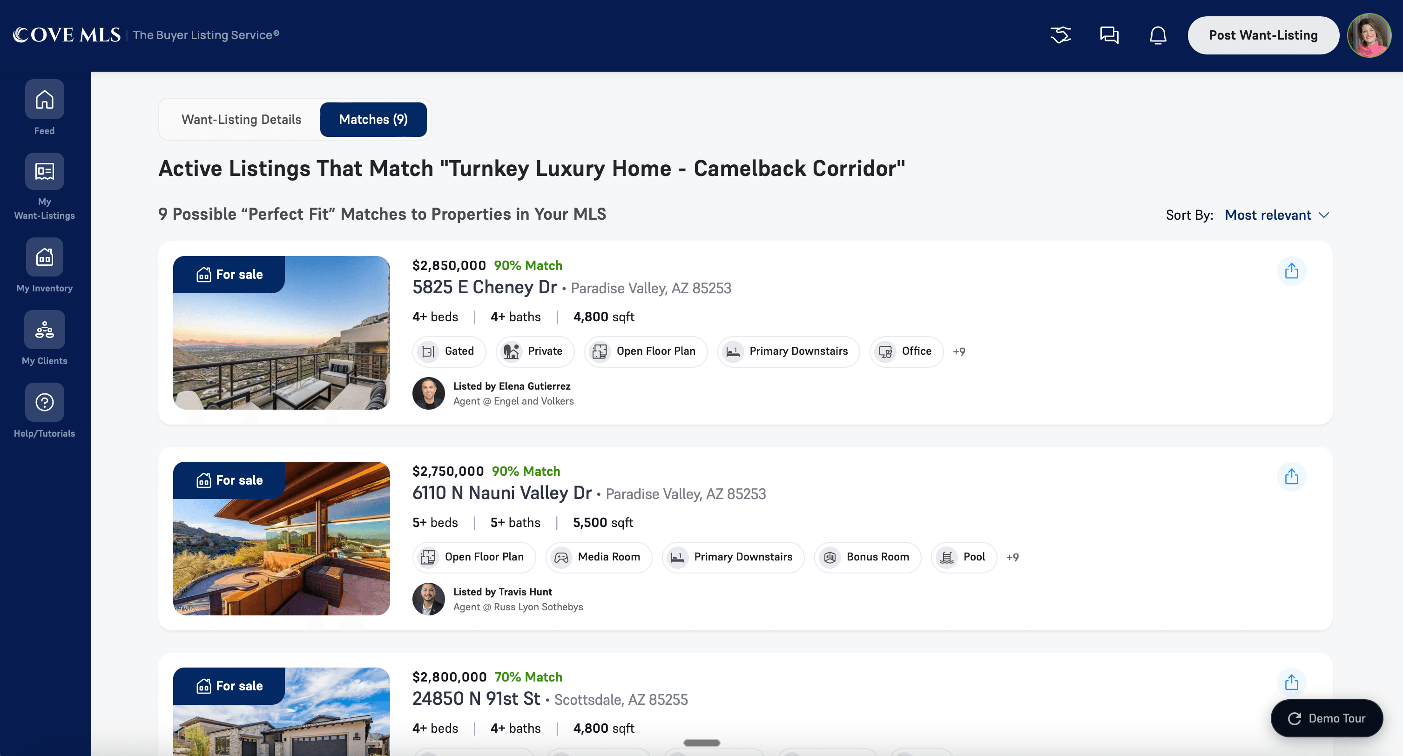Screen dimensions: 1403x756
Task: Click the Private feature tag
Action: pyautogui.click(x=535, y=351)
